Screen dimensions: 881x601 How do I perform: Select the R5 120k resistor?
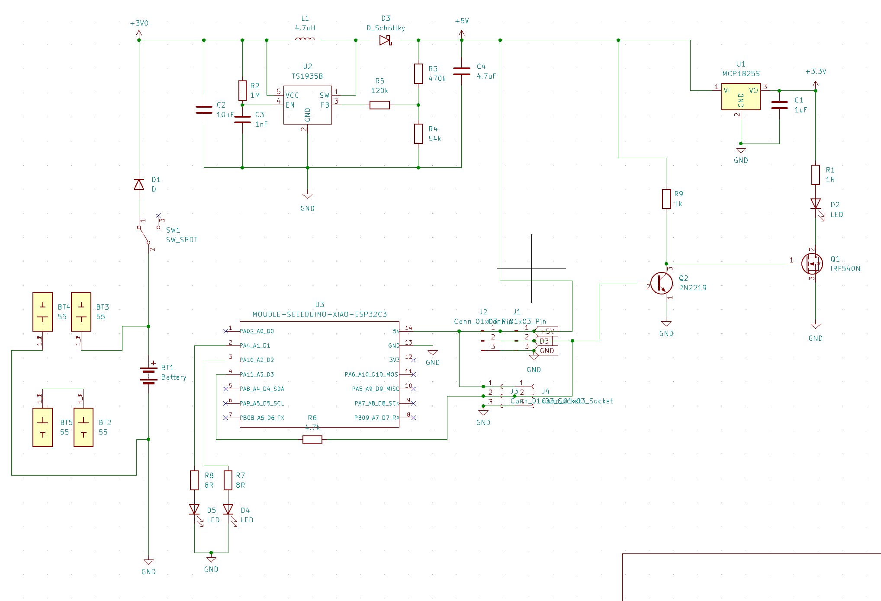(379, 105)
